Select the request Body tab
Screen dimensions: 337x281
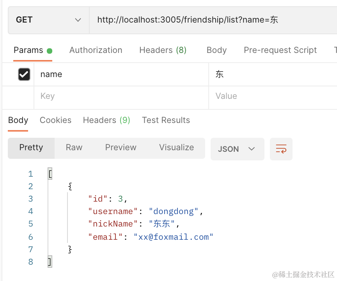pos(216,50)
